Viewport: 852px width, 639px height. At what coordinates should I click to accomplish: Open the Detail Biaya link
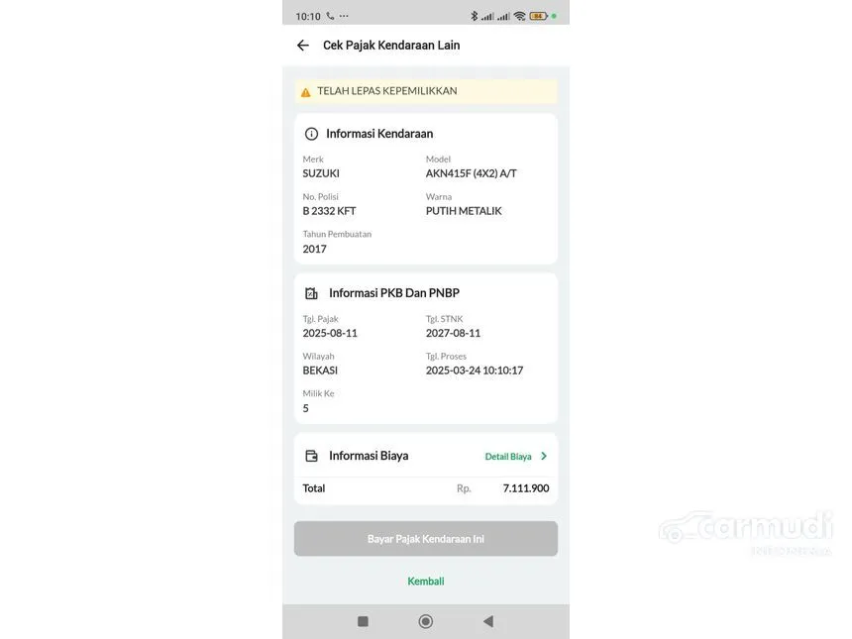(x=508, y=457)
